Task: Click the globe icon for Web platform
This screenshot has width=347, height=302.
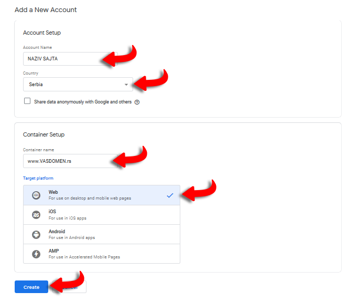Action: pyautogui.click(x=36, y=195)
